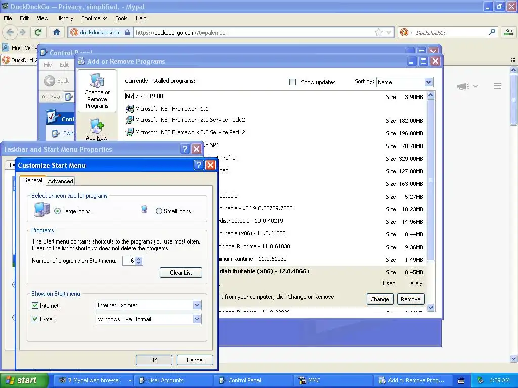518x388 pixels.
Task: Click the .NET Framework 1.1 icon
Action: pyautogui.click(x=129, y=109)
